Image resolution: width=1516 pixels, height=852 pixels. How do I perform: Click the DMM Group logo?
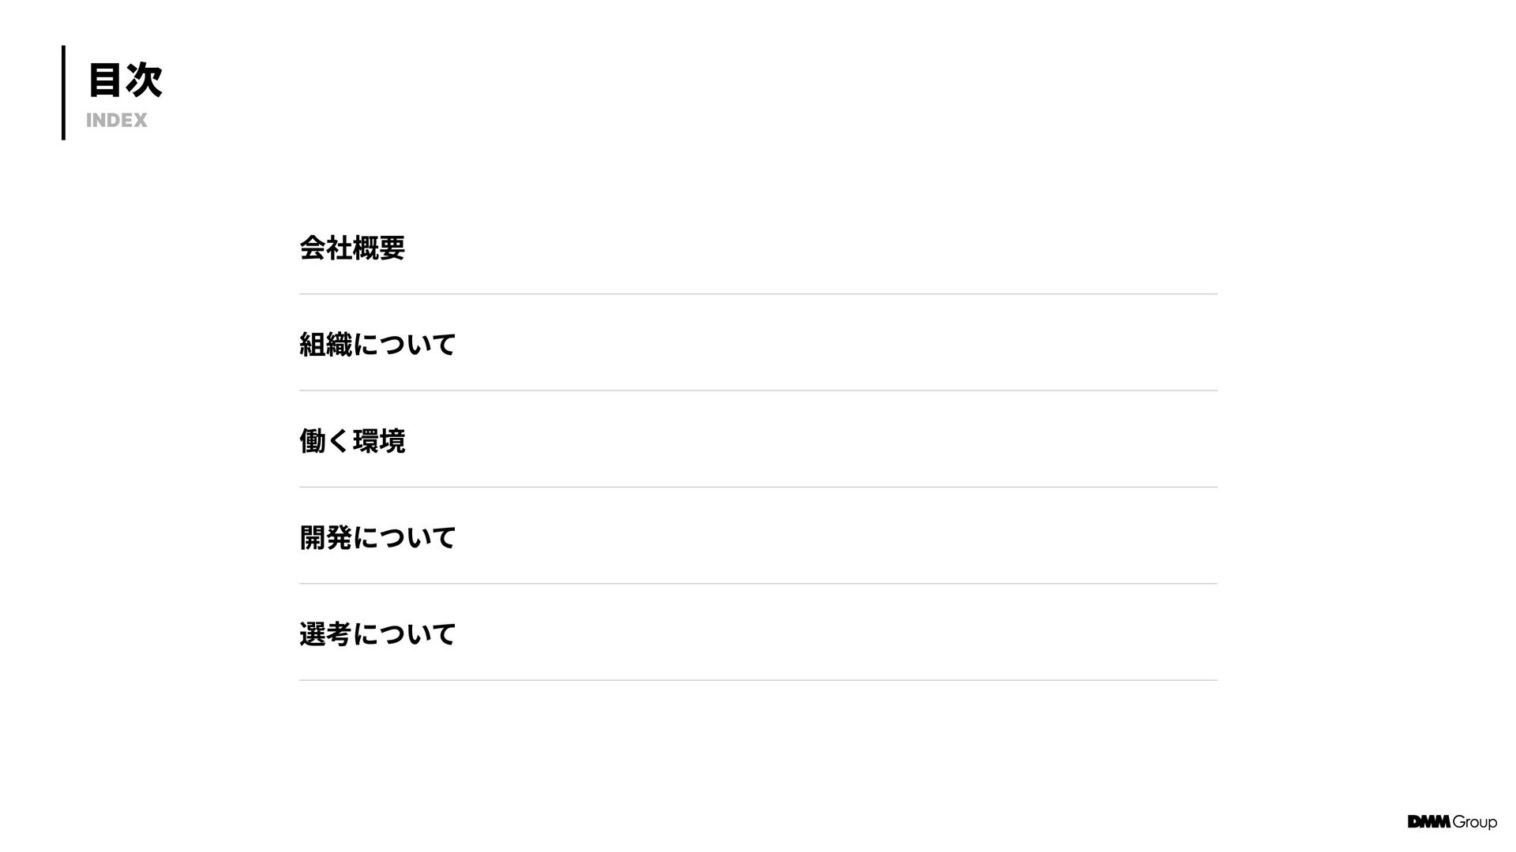pos(1452,822)
